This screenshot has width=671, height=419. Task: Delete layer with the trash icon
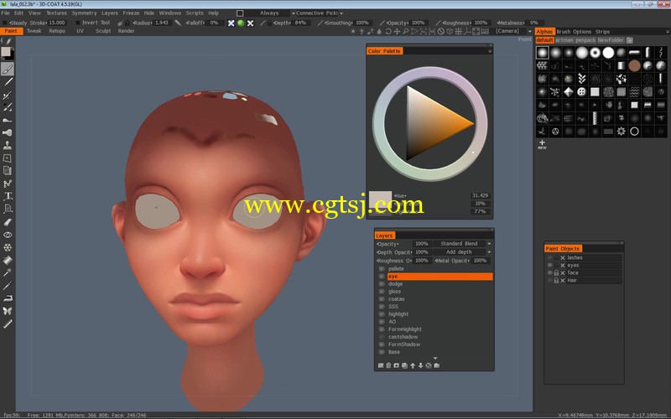pos(388,365)
